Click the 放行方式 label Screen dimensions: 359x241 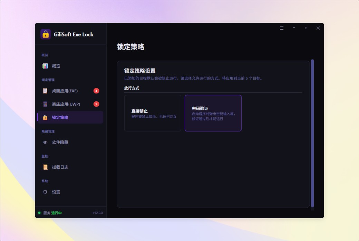click(132, 88)
